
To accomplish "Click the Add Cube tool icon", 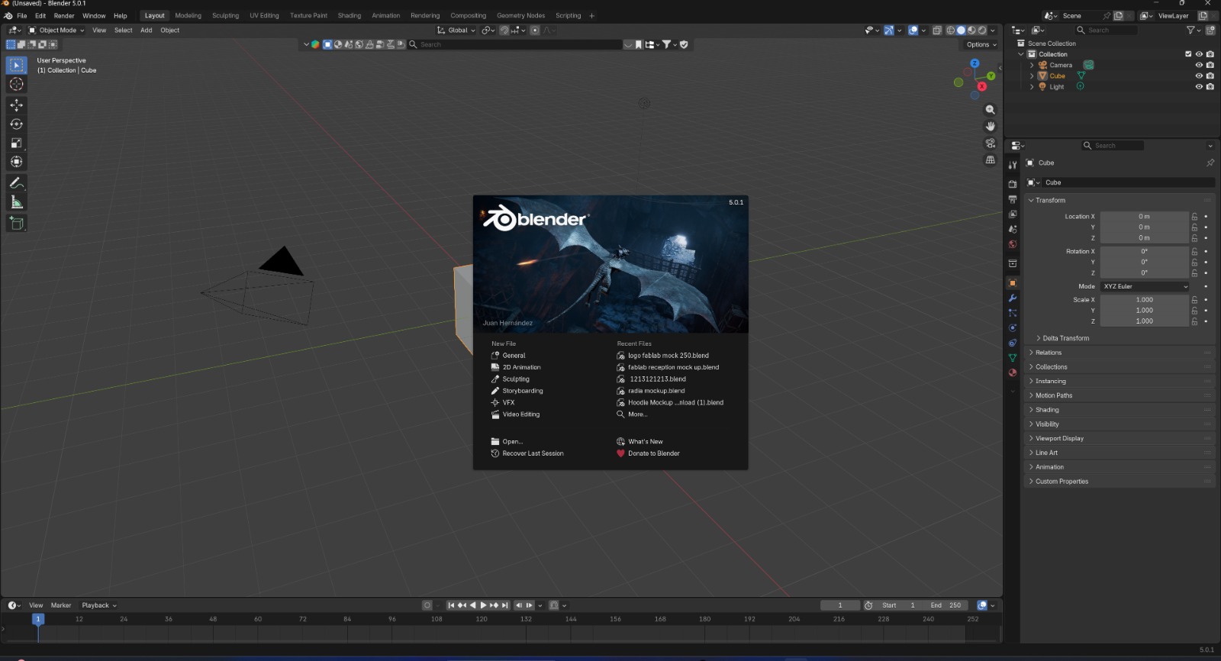I will click(16, 224).
